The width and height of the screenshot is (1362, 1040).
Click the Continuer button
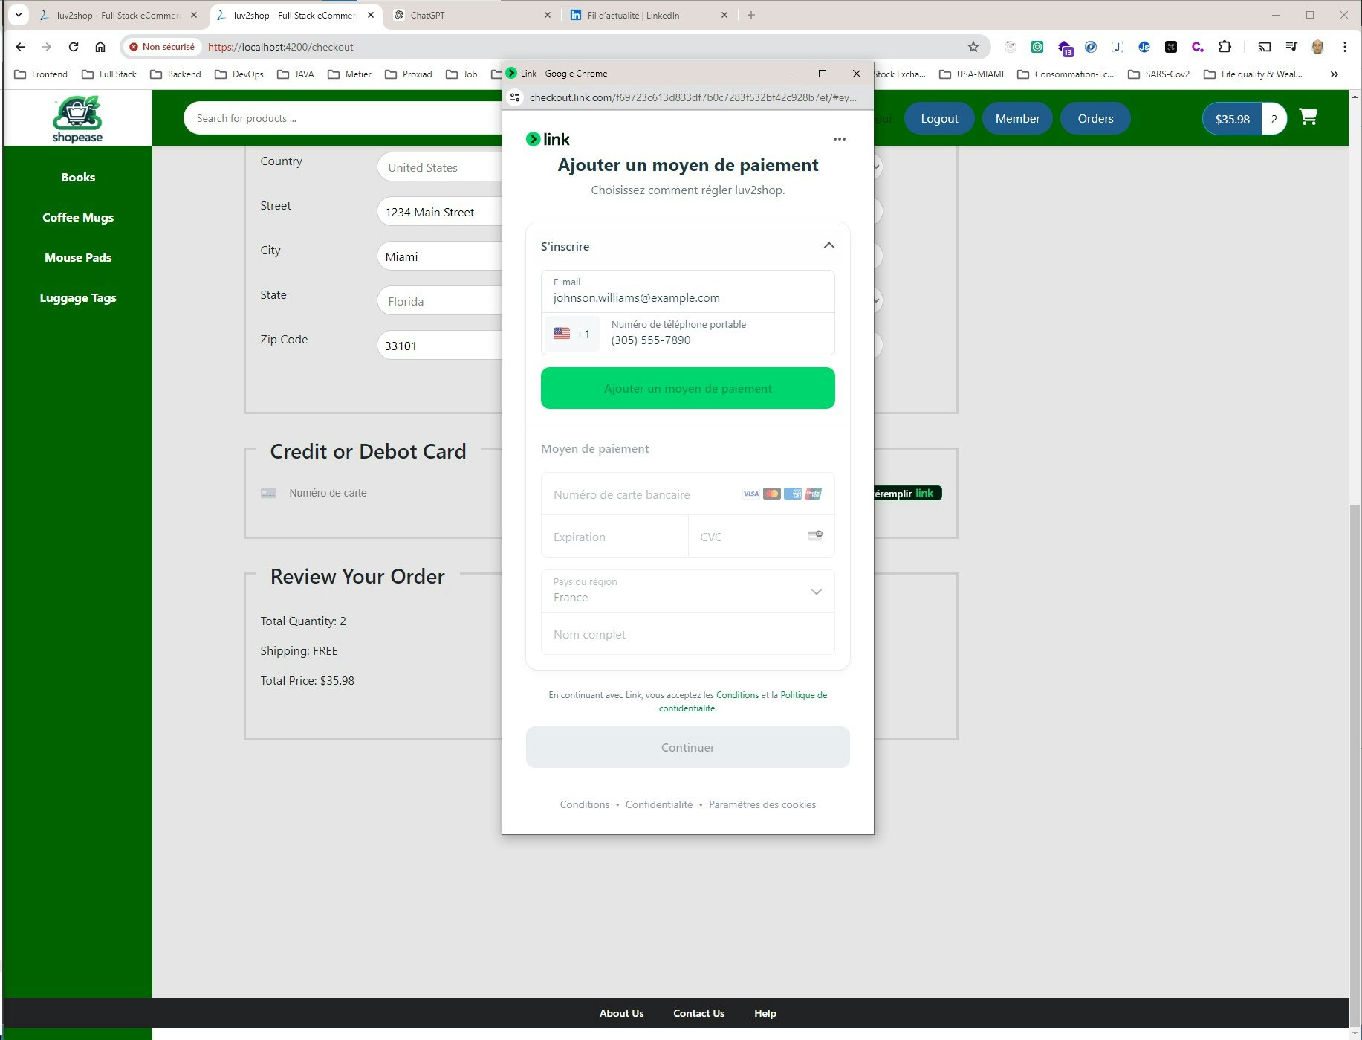(x=687, y=747)
